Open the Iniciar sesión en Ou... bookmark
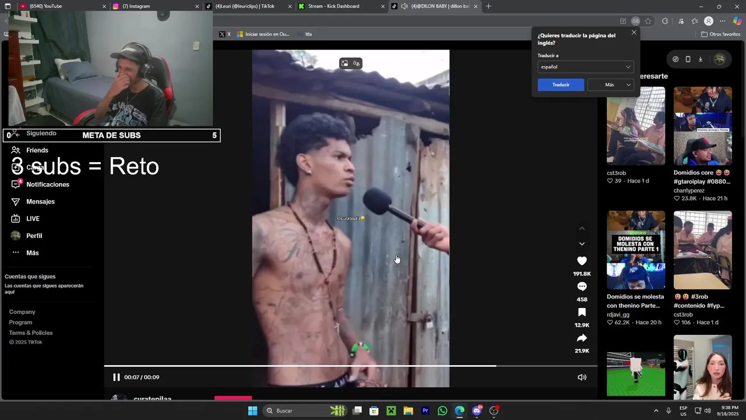The image size is (746, 420). coord(263,34)
